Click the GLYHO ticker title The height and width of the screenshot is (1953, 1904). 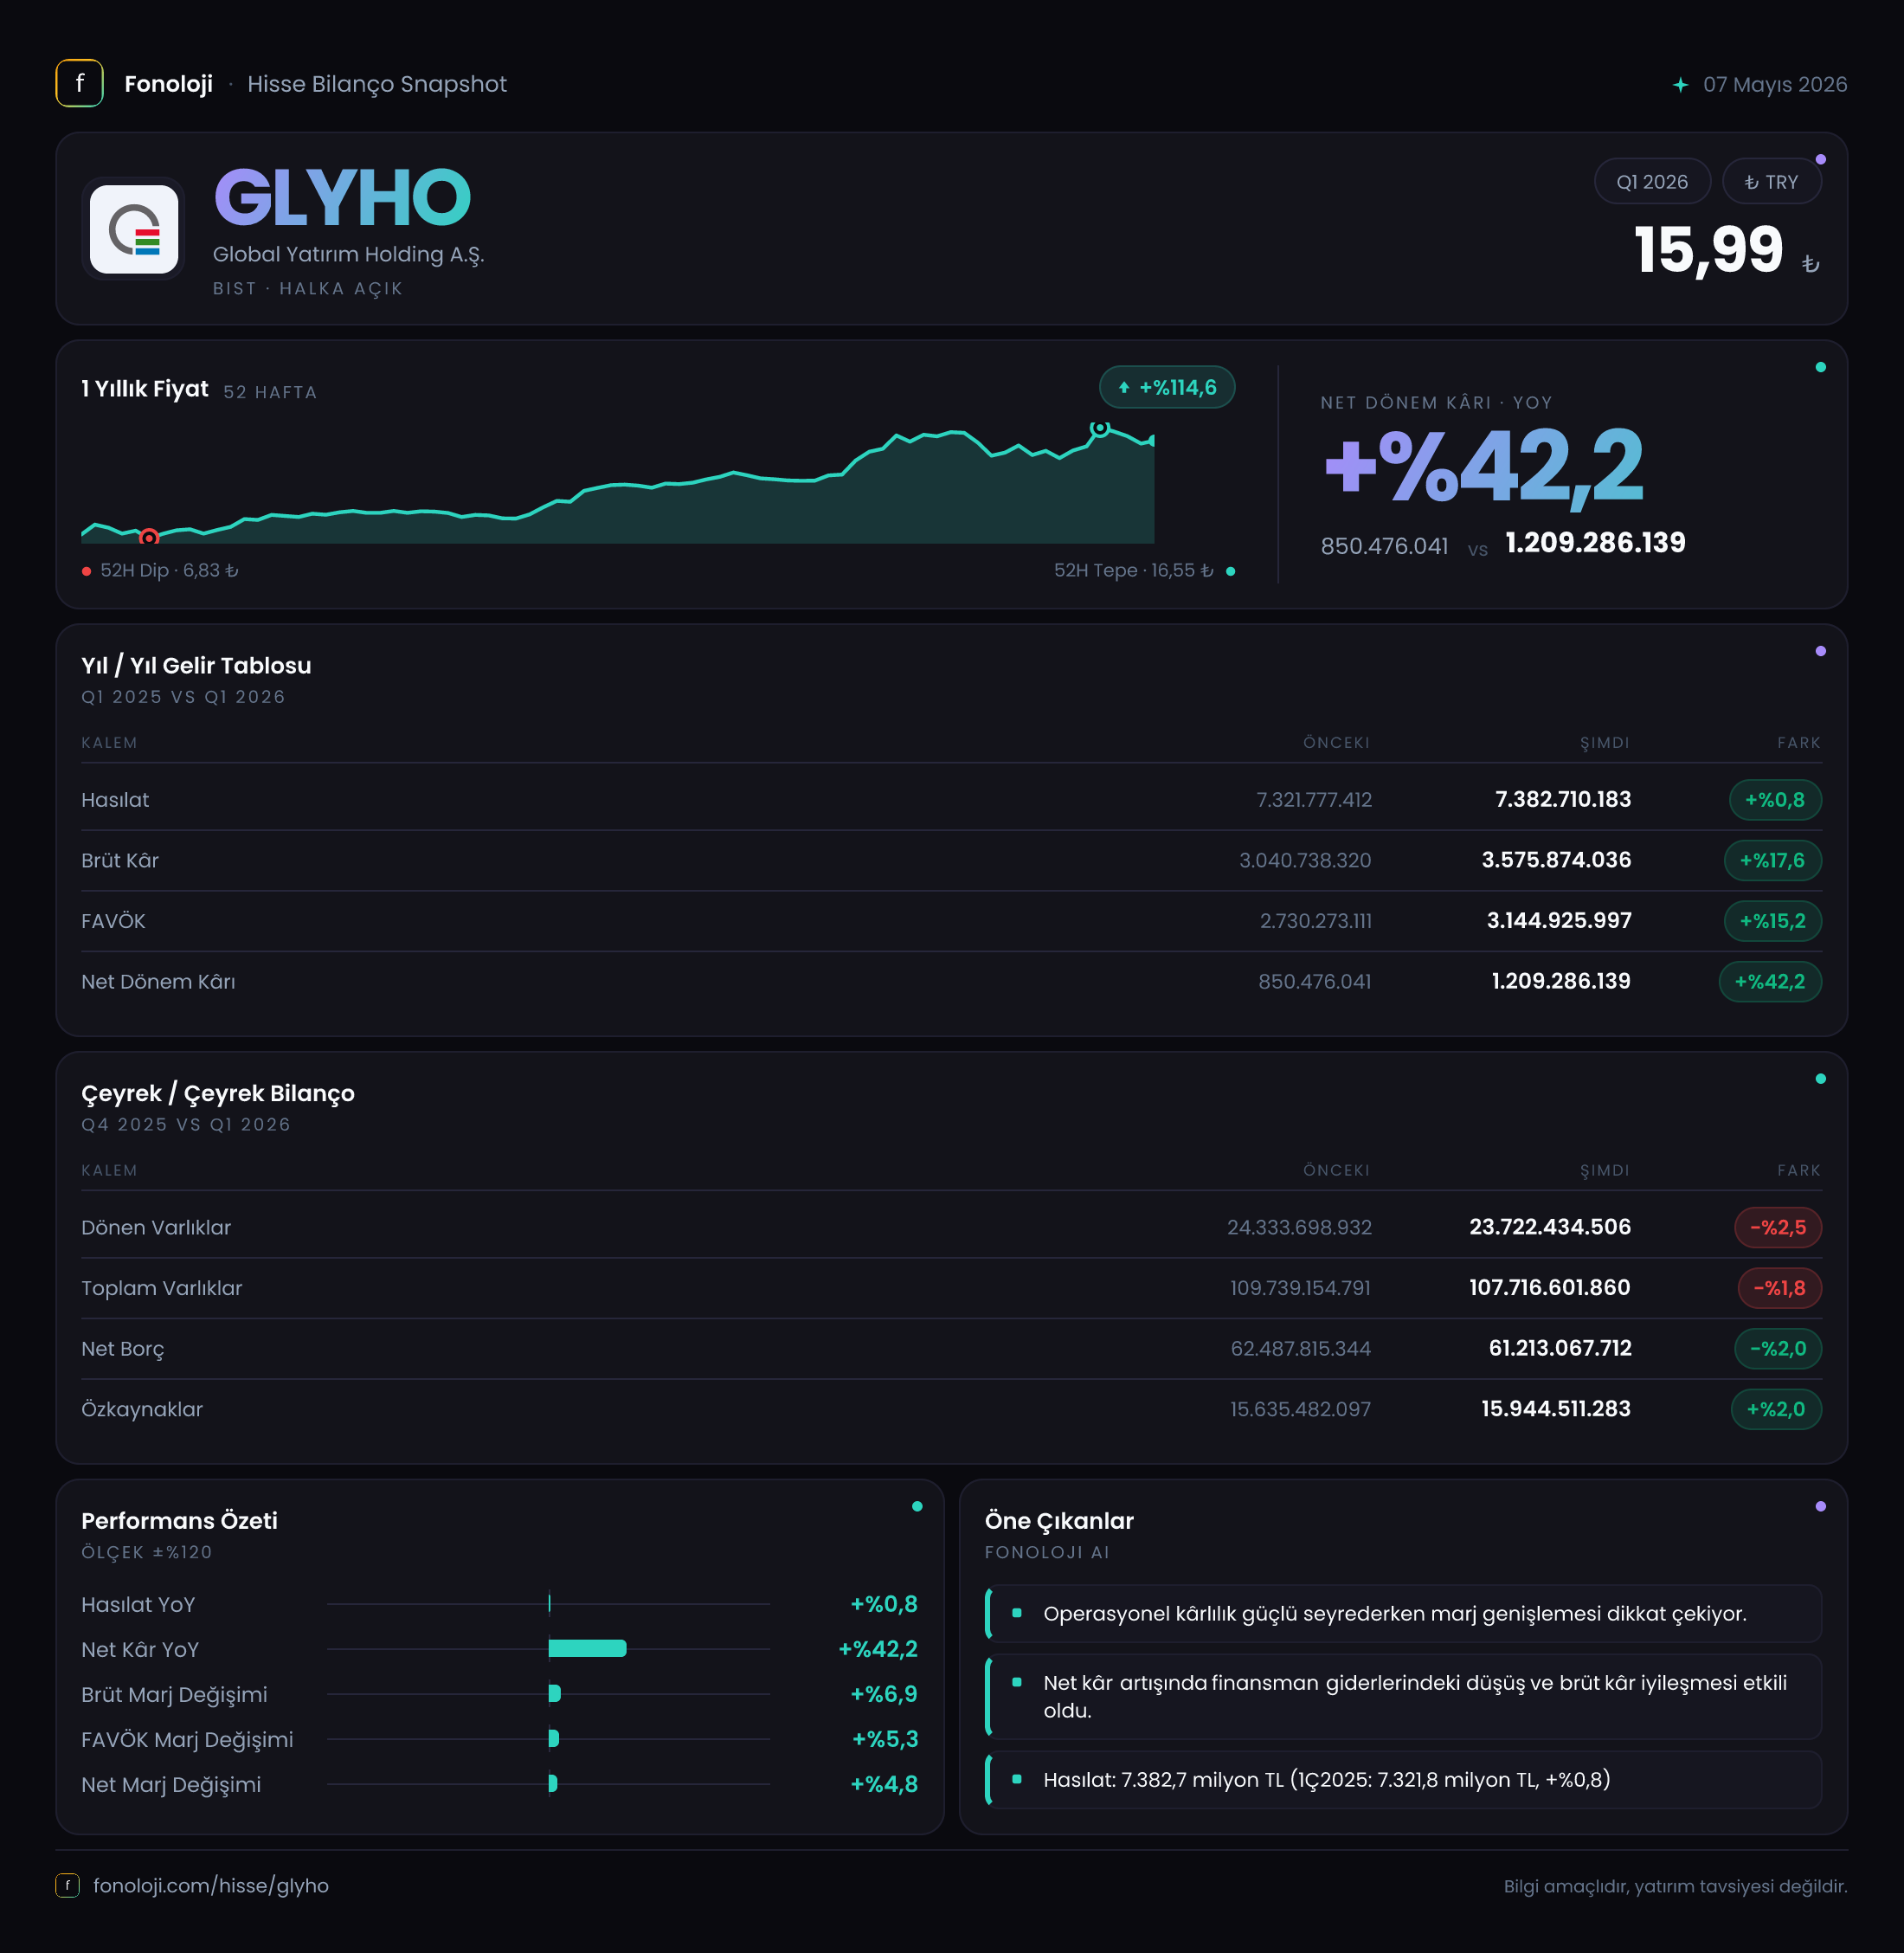342,197
